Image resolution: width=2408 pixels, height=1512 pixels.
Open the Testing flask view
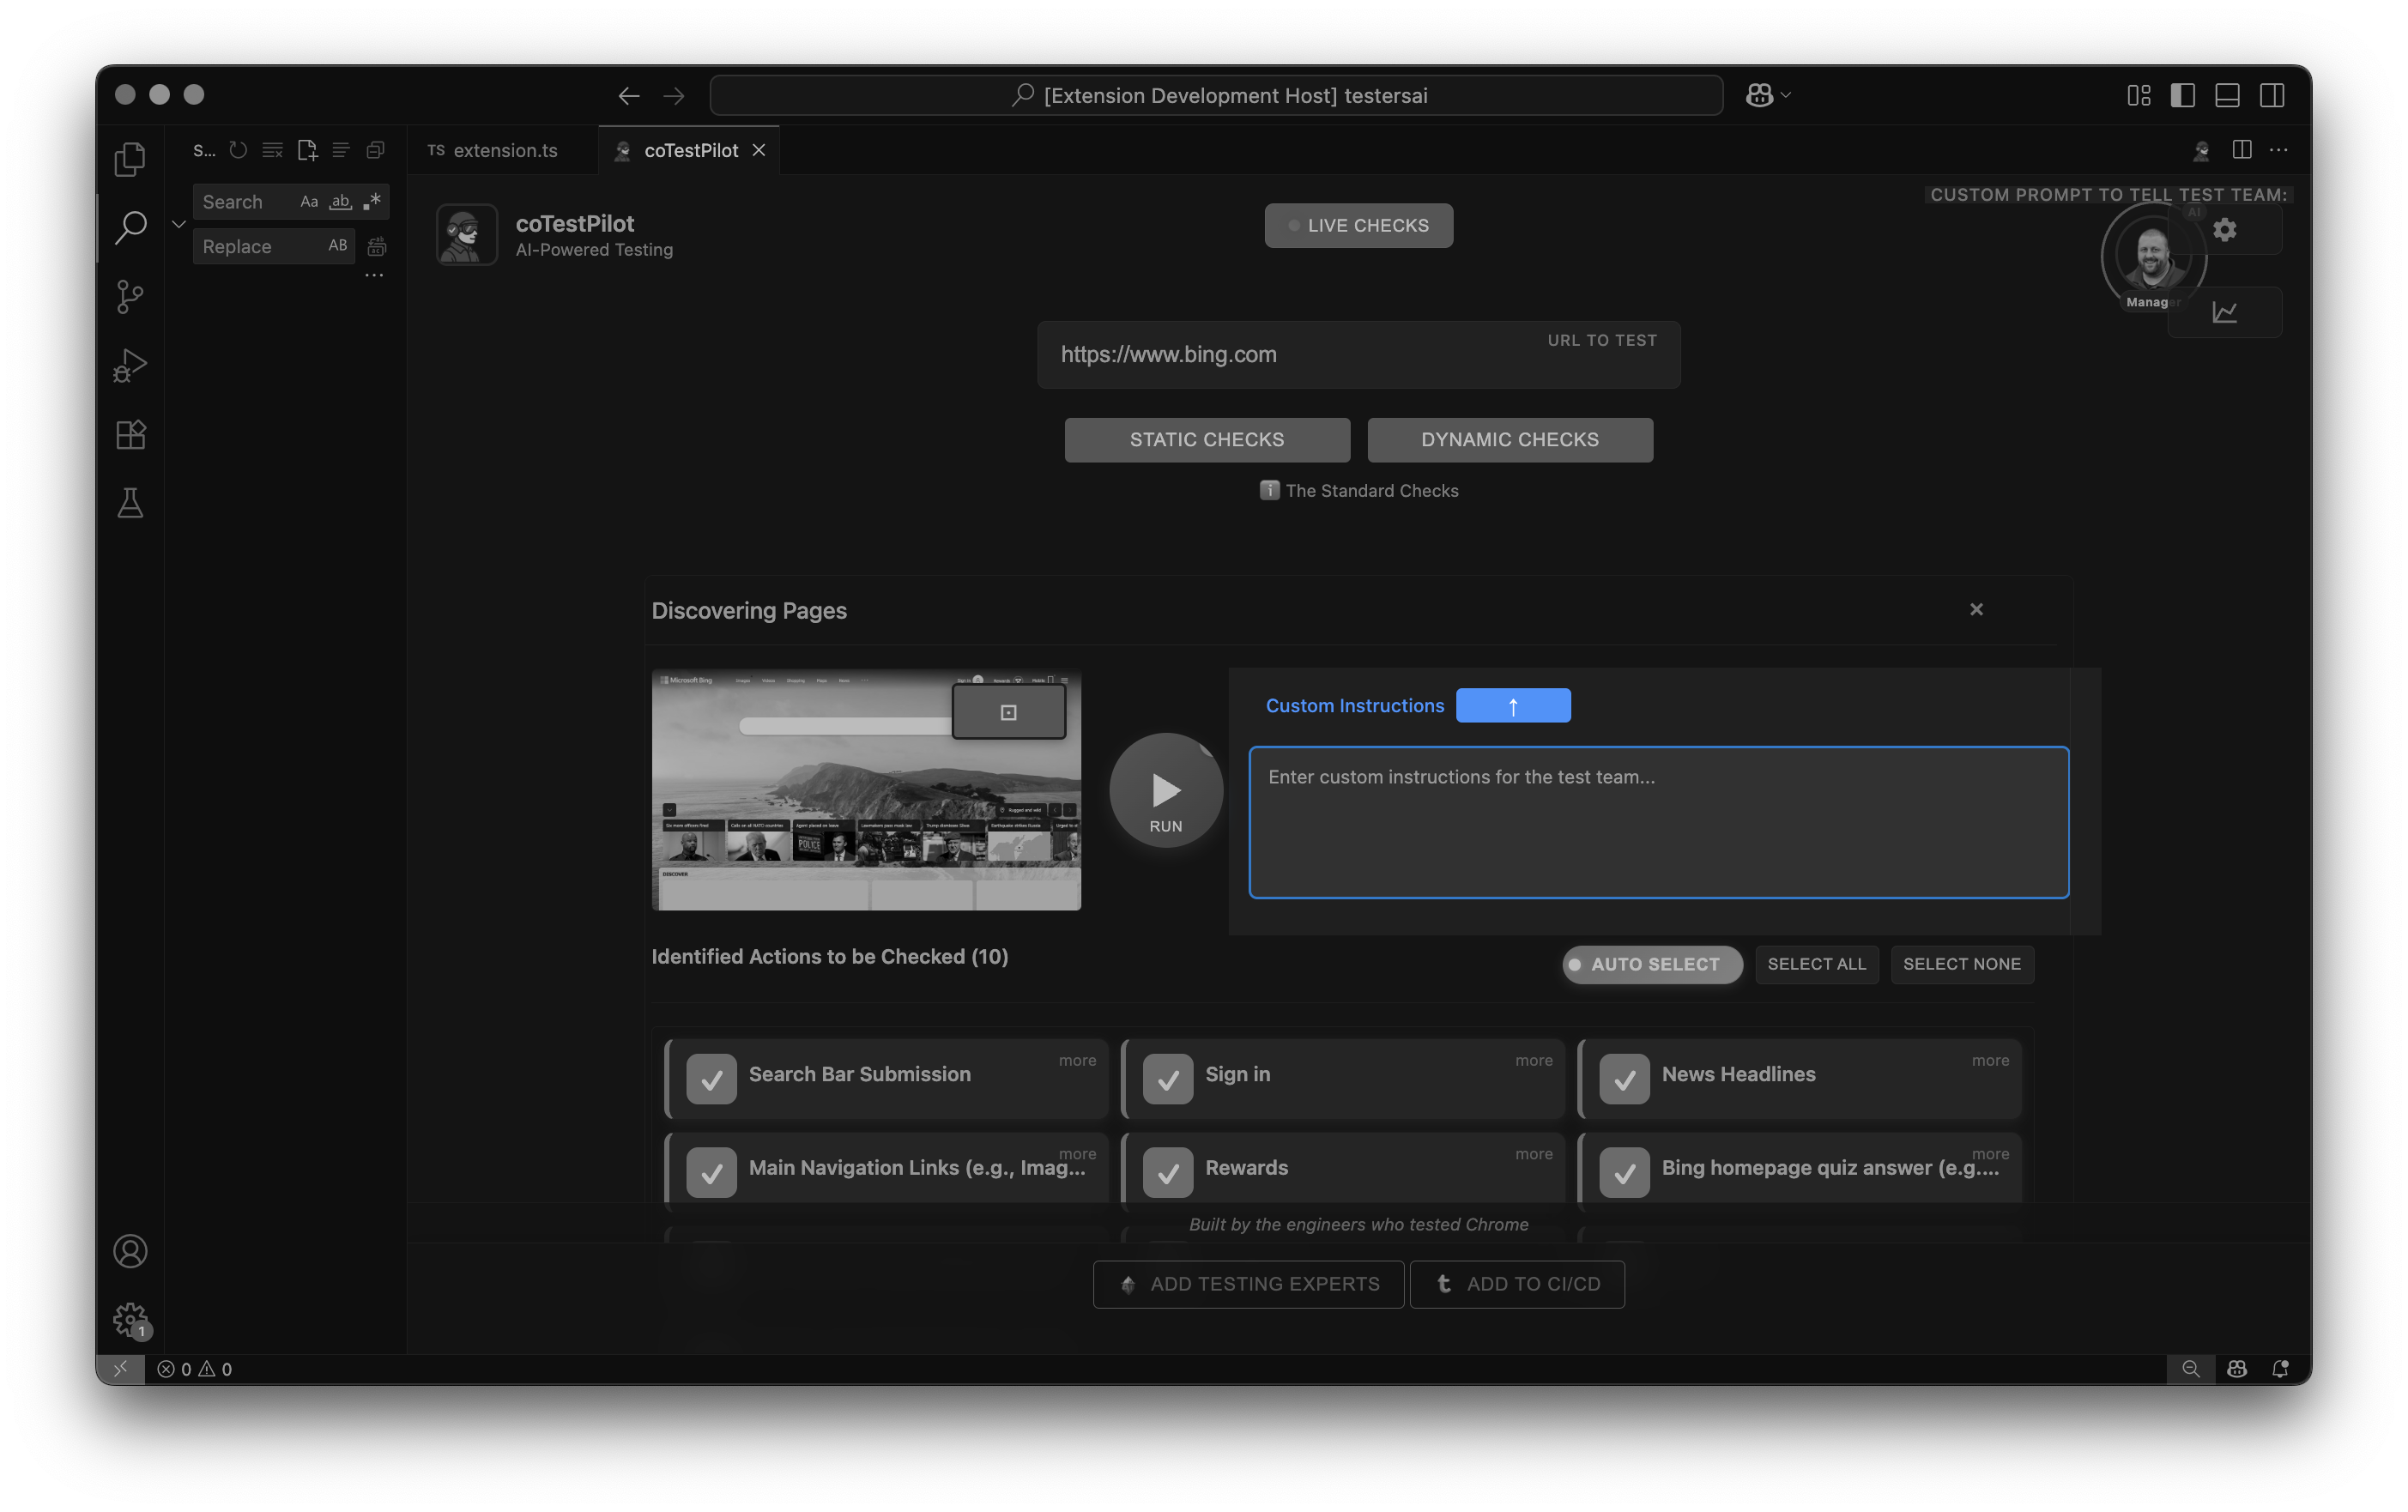pos(130,502)
